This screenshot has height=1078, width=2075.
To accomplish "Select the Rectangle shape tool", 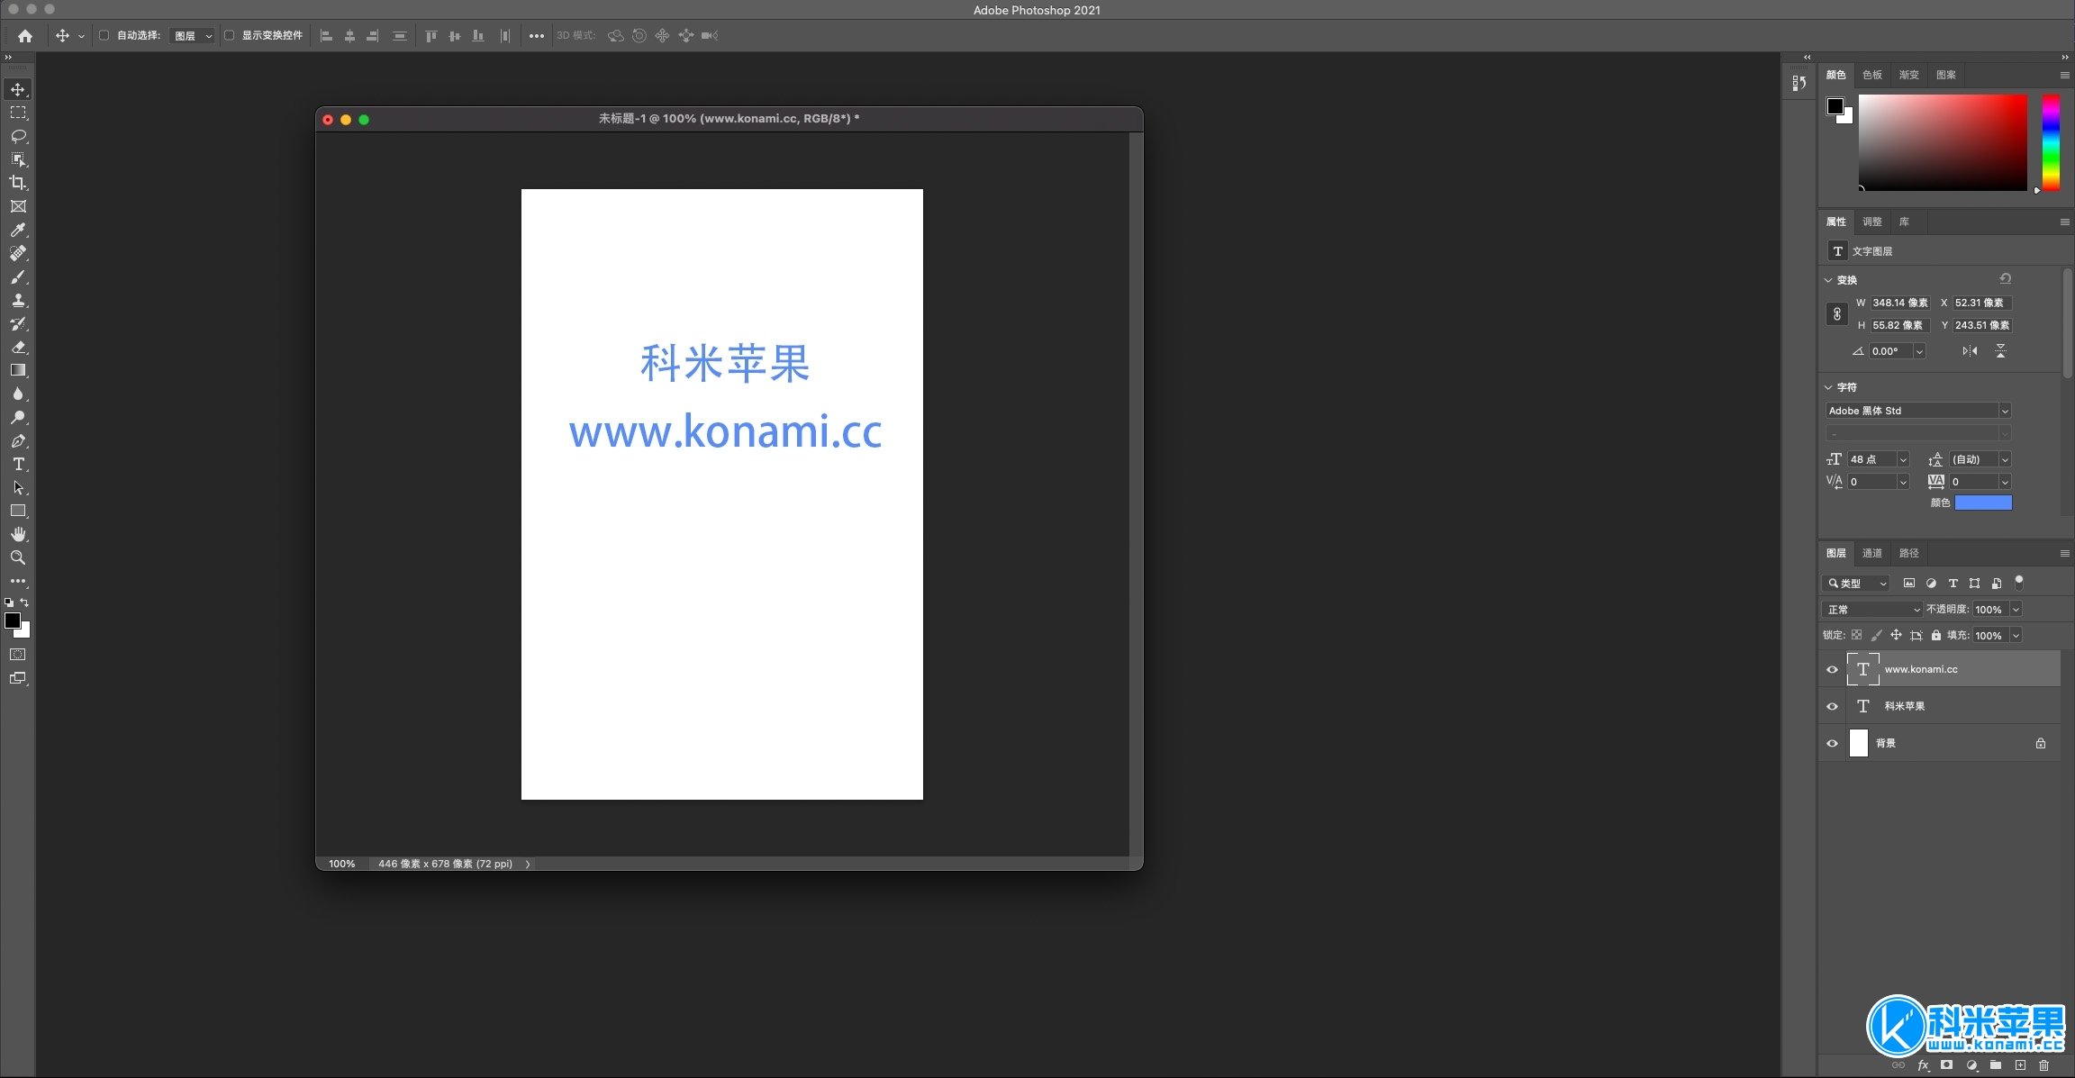I will pos(18,511).
